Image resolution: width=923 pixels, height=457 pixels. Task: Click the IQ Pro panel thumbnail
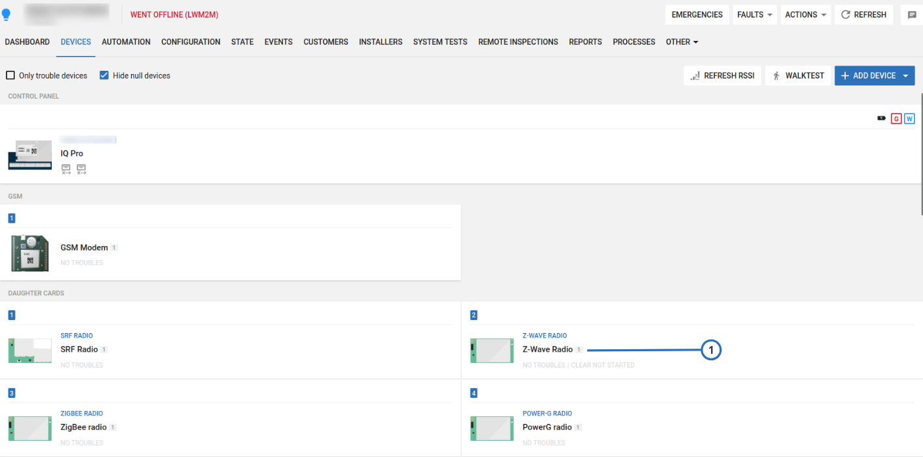click(x=30, y=154)
